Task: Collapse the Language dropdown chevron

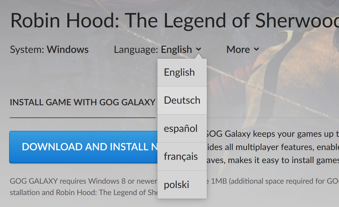Action: [x=198, y=49]
